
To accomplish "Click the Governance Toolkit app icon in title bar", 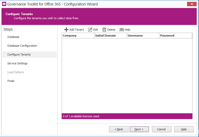I will tap(4, 4).
